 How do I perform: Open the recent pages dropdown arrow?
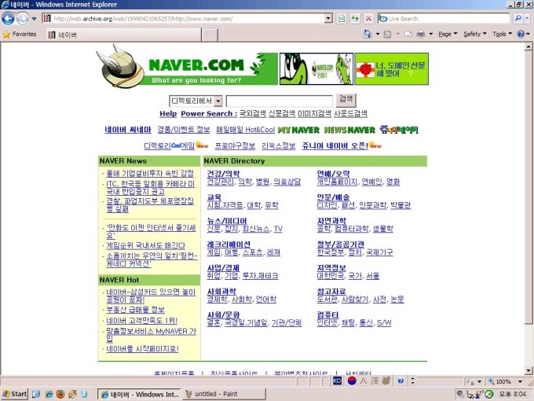coord(34,19)
